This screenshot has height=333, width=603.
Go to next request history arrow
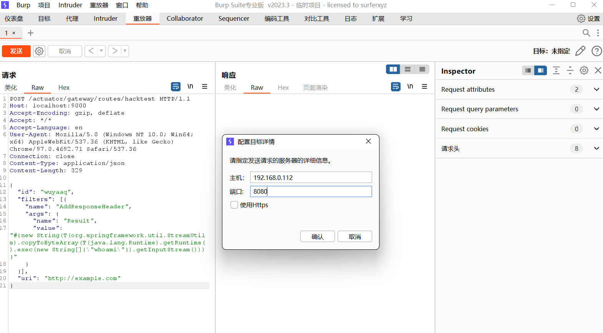(114, 51)
